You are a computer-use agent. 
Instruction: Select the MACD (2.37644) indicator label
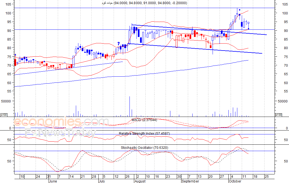point(144,120)
